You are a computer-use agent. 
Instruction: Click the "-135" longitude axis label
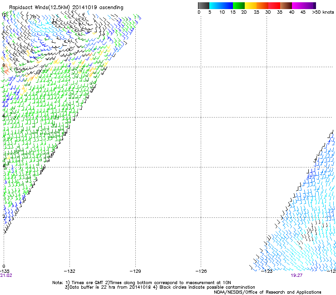click(x=5, y=271)
